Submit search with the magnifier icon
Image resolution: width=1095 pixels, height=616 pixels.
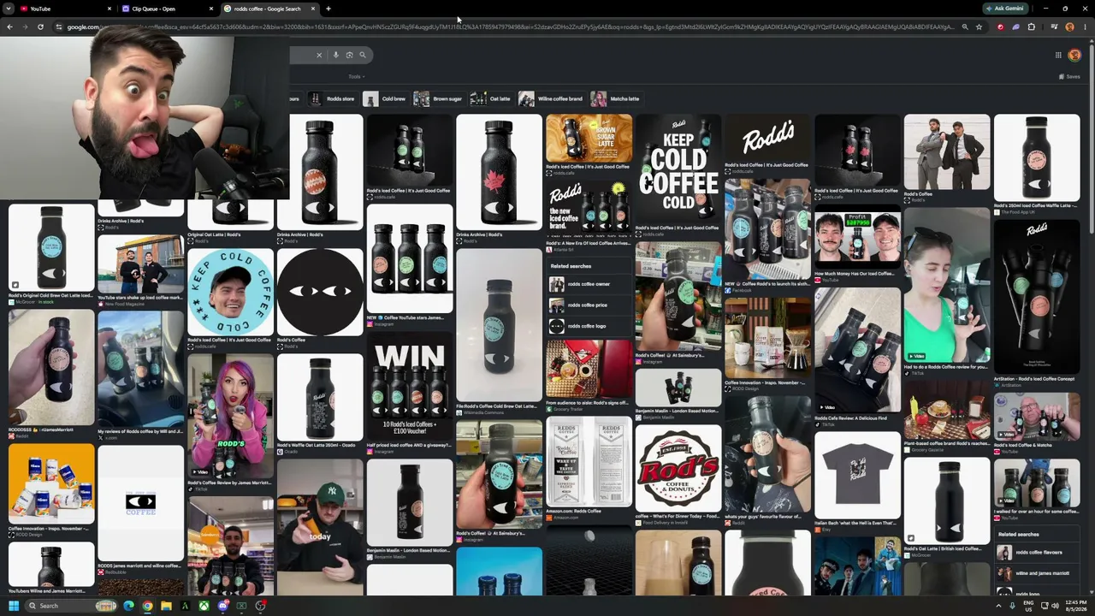click(x=363, y=55)
